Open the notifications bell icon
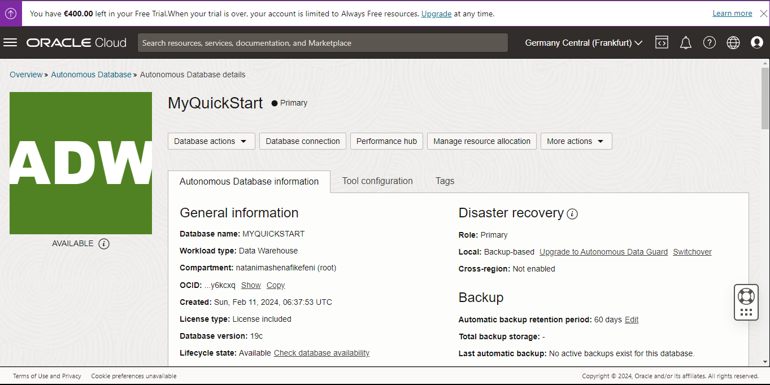Screen dimensions: 770x385 [x=686, y=42]
